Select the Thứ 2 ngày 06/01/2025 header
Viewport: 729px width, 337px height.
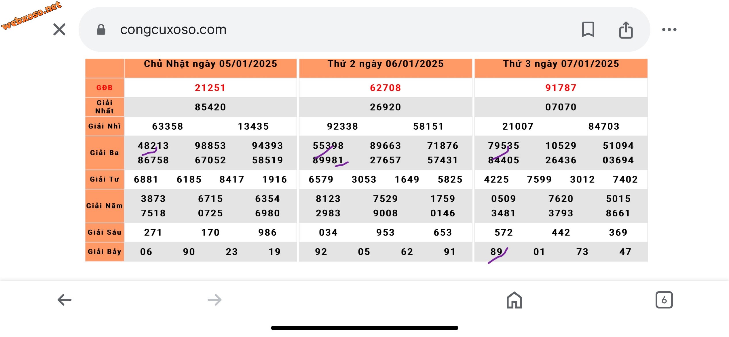coord(386,64)
